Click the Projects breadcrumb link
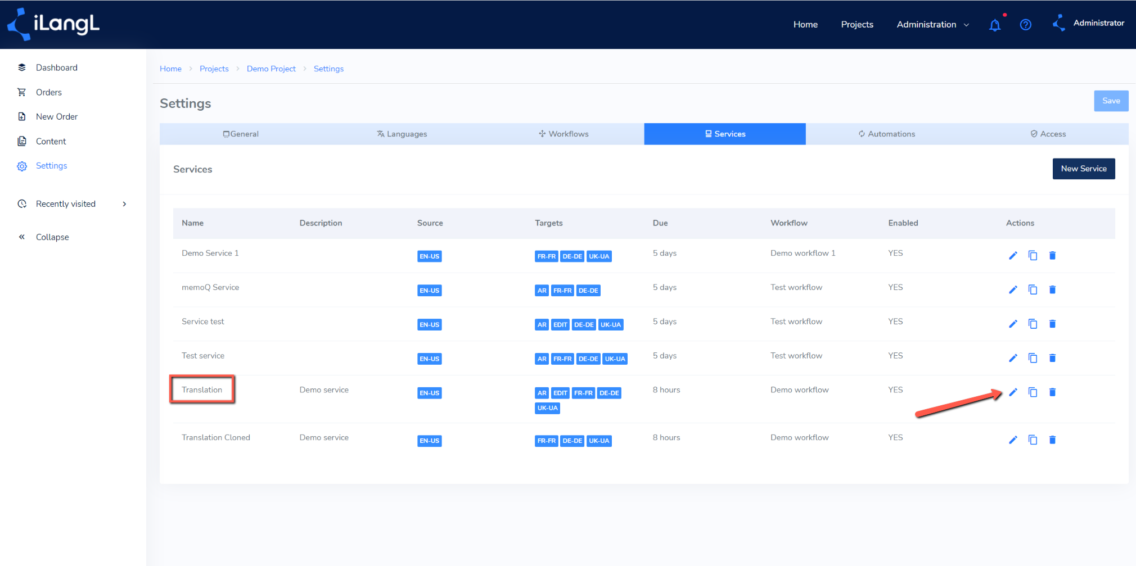 [x=214, y=69]
